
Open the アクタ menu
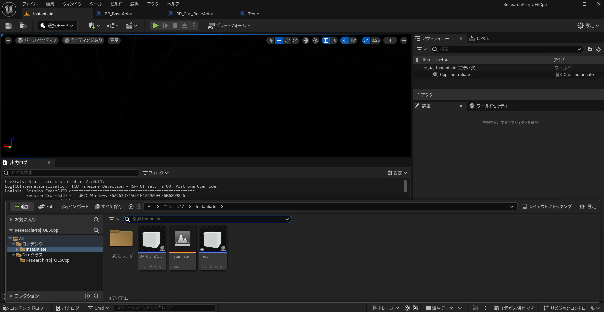click(x=153, y=4)
